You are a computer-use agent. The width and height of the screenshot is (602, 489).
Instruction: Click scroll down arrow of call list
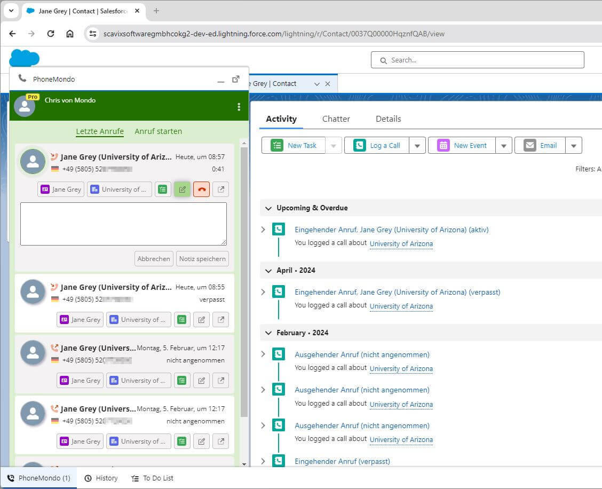(244, 464)
